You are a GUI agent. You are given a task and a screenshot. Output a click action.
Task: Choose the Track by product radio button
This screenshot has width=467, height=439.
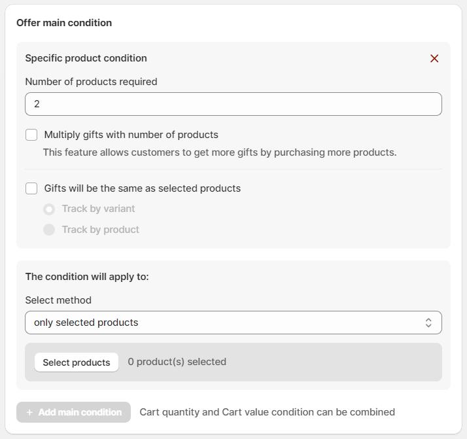[49, 230]
